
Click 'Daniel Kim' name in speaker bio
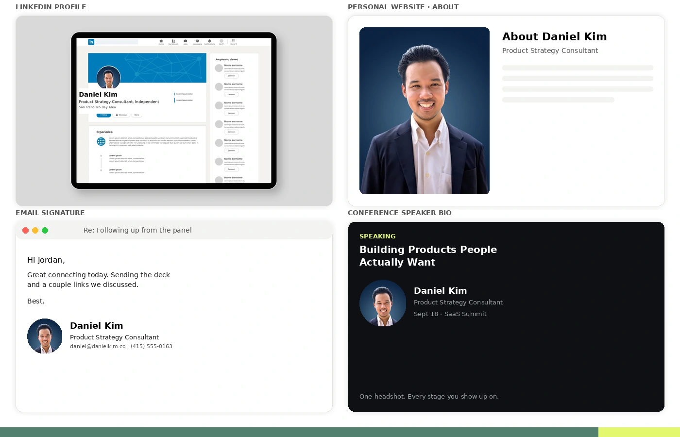(x=440, y=290)
